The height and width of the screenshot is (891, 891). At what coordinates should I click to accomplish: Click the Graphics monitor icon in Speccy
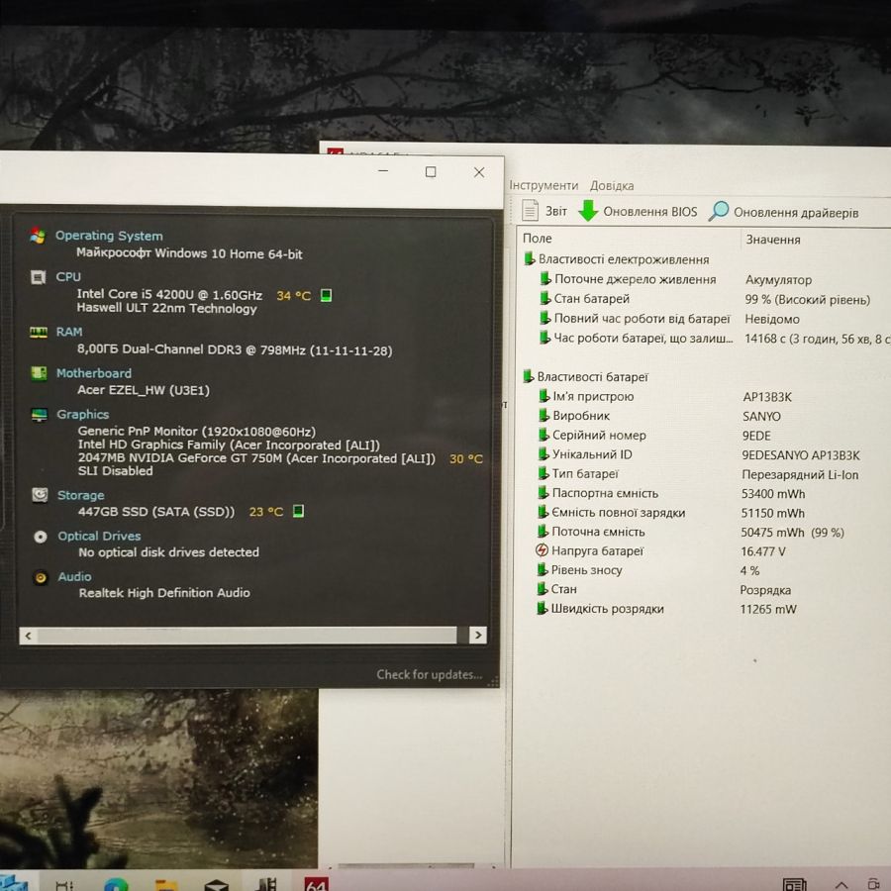[40, 415]
